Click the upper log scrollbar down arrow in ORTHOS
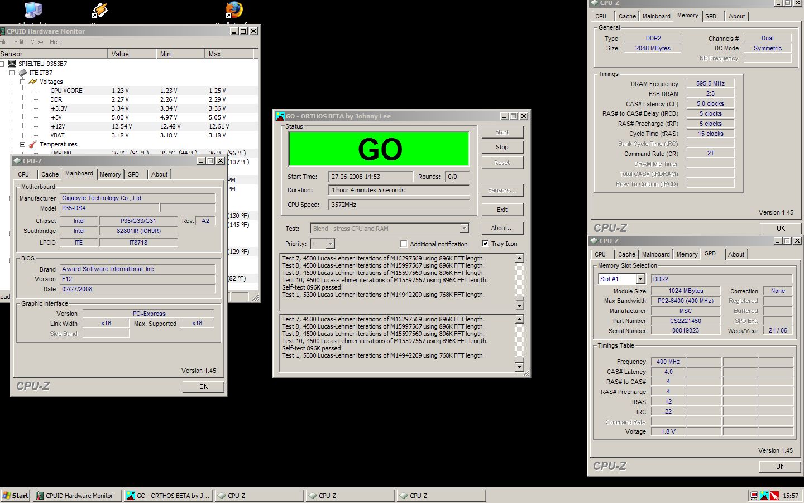Screen dimensions: 804x503 pyautogui.click(x=519, y=305)
